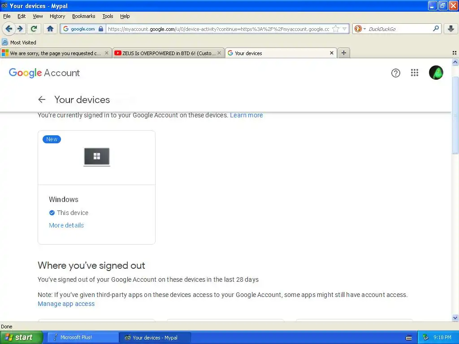The image size is (459, 344).
Task: Open the Bookmarks menu
Action: (83, 16)
